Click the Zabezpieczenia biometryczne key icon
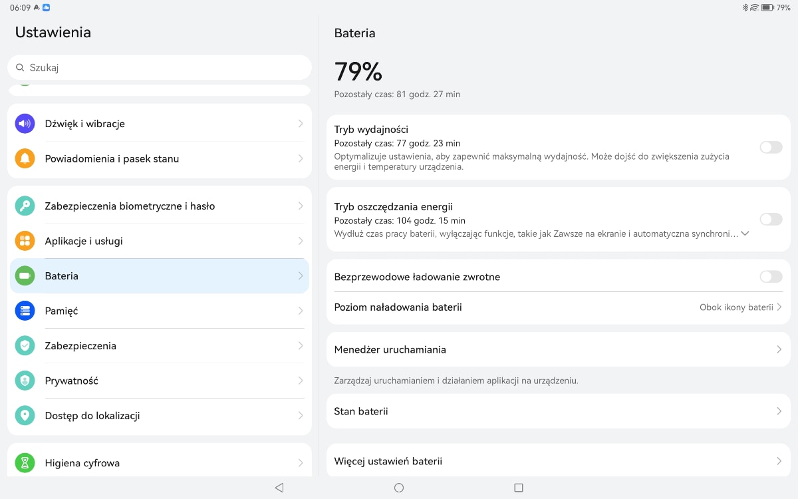 (x=25, y=206)
